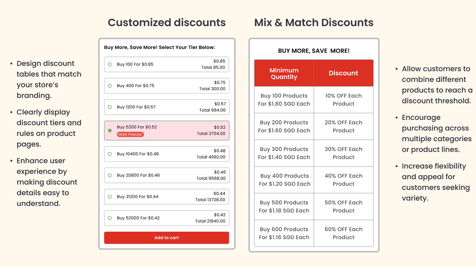Select the Buy 100 For $0.85 tier
The image size is (476, 267).
pos(167,64)
